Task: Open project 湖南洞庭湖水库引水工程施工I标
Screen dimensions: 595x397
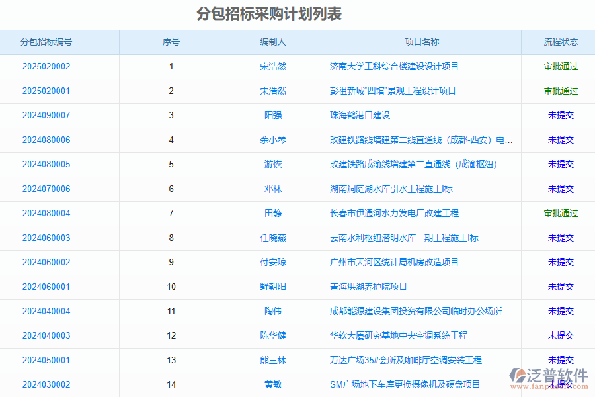Action: 391,189
